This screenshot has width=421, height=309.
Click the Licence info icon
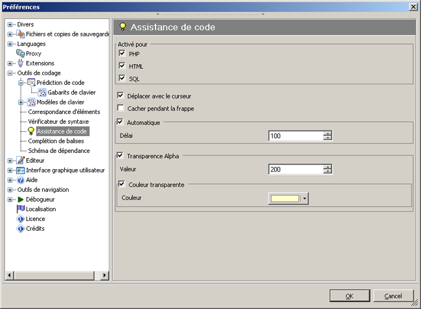click(x=20, y=219)
